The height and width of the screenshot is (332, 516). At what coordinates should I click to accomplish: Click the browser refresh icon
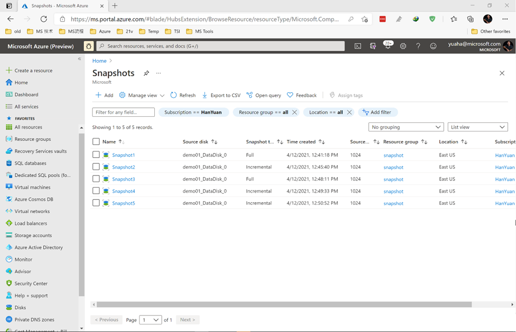tap(44, 19)
